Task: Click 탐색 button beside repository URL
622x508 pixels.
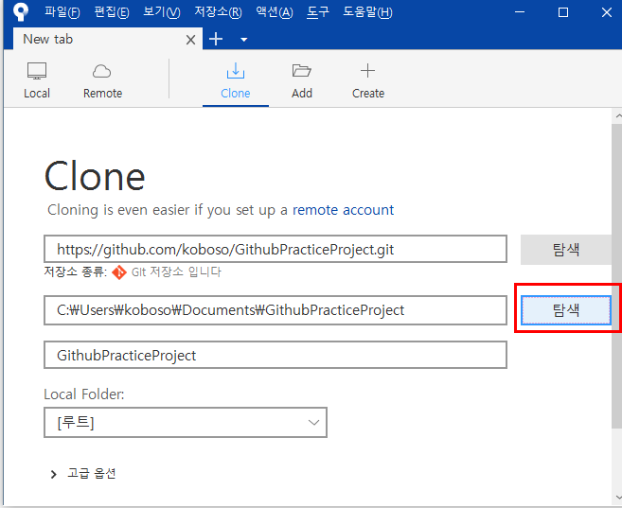Action: tap(566, 250)
